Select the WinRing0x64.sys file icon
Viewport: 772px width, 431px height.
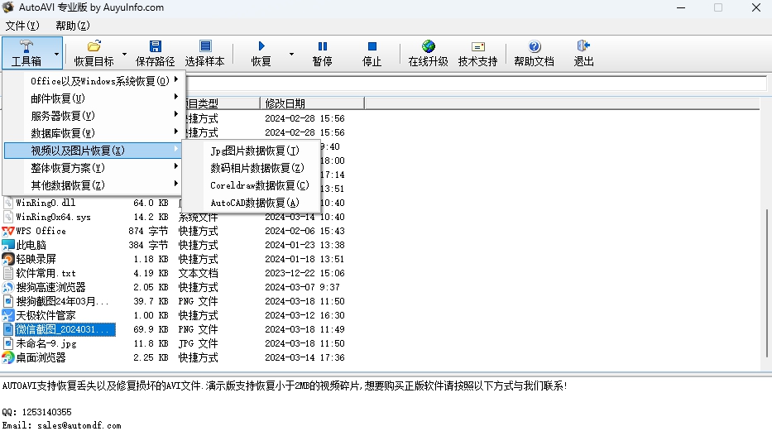click(x=8, y=217)
